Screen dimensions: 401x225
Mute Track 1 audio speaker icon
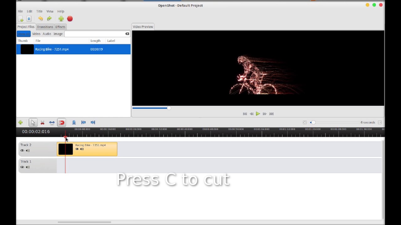pyautogui.click(x=28, y=167)
